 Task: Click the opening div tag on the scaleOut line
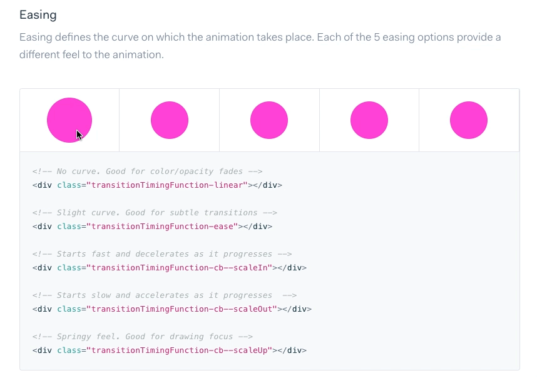[x=43, y=309]
